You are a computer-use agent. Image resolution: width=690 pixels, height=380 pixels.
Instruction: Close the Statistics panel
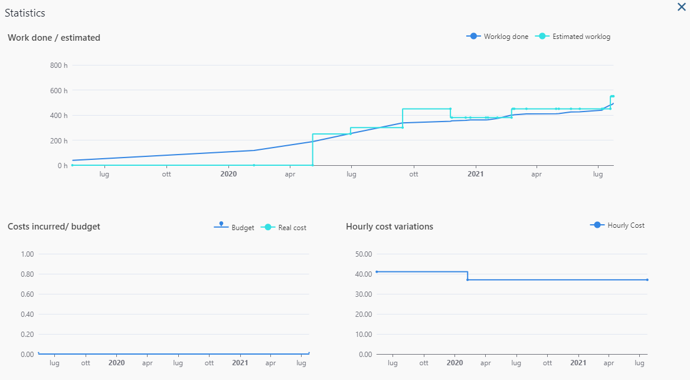pos(681,8)
